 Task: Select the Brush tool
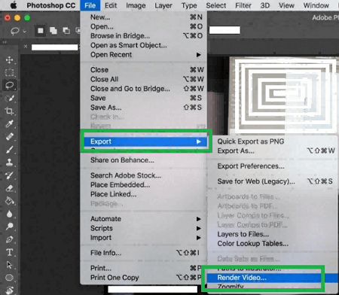pyautogui.click(x=10, y=150)
